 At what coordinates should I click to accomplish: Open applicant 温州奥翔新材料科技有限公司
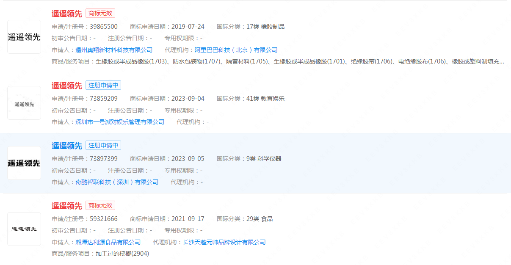click(114, 50)
